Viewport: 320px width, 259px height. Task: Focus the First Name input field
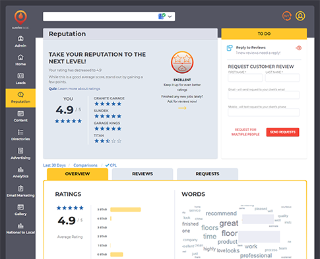click(x=245, y=78)
